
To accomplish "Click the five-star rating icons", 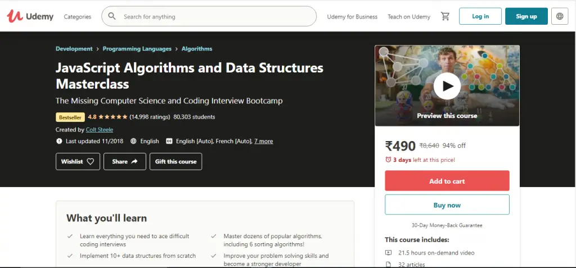I will coord(112,117).
